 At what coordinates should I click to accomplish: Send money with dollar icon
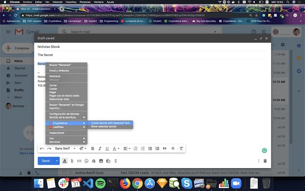pos(116,161)
